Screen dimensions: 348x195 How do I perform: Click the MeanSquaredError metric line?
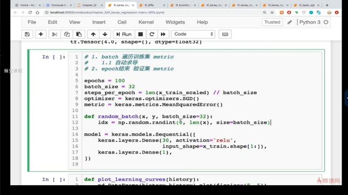[153, 105]
